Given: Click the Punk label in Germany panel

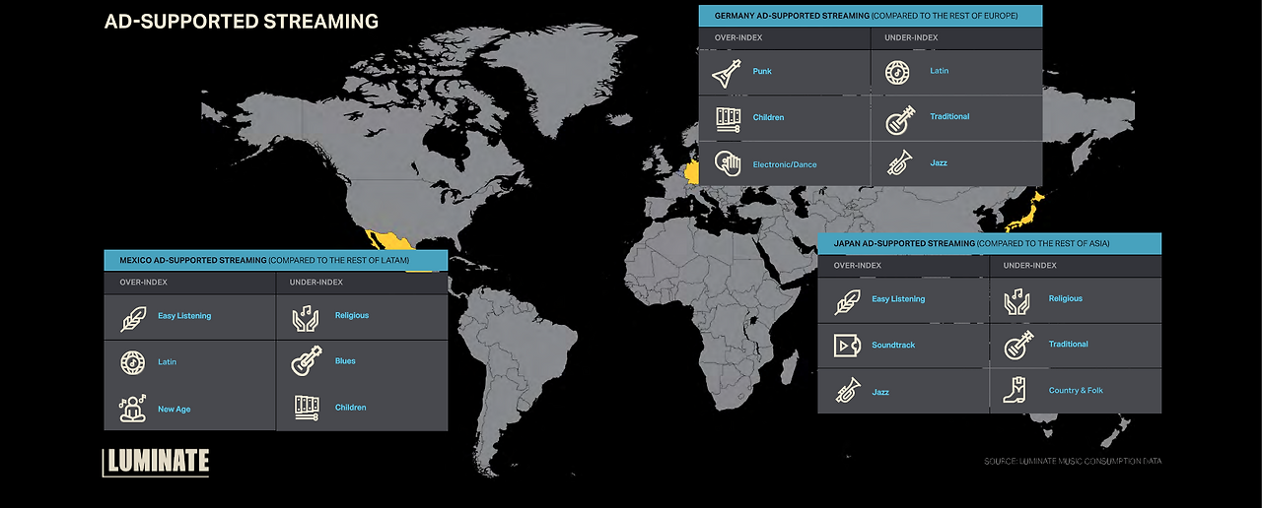Looking at the screenshot, I should [x=762, y=72].
